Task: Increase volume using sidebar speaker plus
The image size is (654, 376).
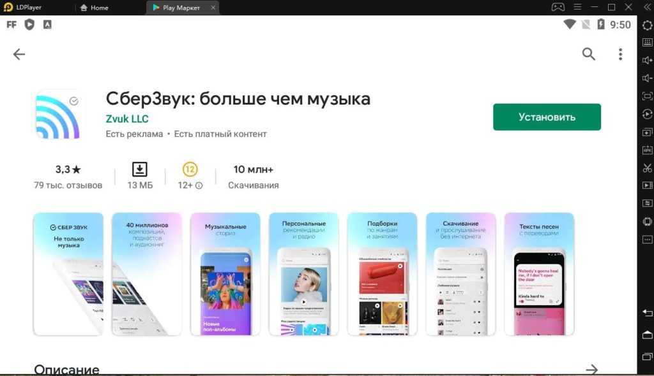Action: (x=647, y=61)
